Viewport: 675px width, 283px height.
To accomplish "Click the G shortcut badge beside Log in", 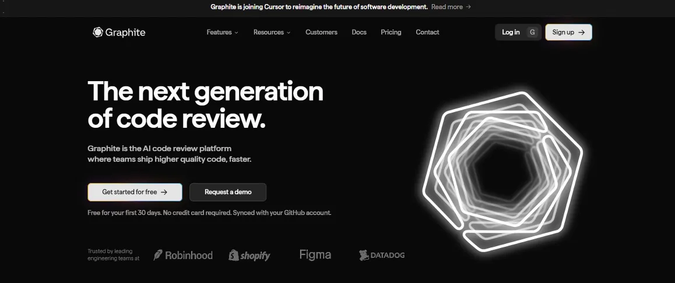I will pyautogui.click(x=532, y=32).
